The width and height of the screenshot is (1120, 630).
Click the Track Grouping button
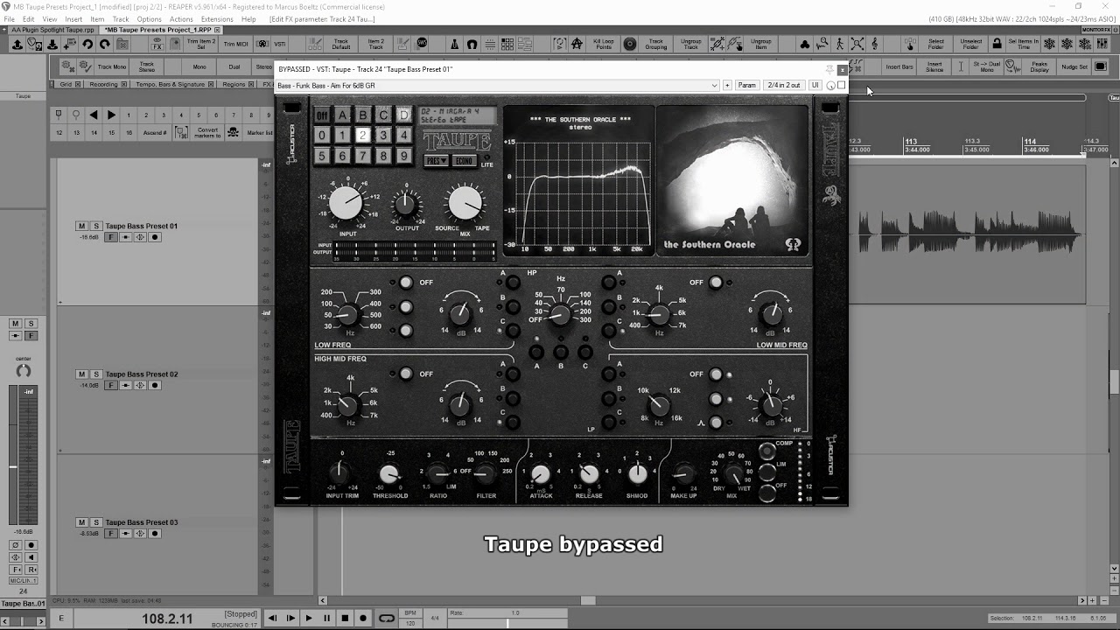tap(655, 43)
